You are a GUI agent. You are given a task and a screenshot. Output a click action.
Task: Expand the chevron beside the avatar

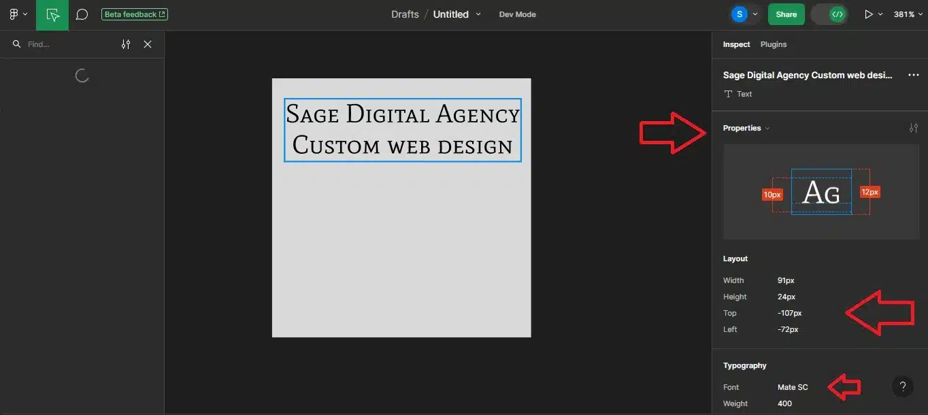755,14
